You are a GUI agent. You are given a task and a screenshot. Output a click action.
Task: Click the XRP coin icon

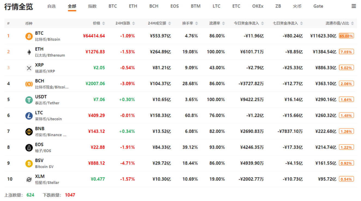click(x=29, y=68)
